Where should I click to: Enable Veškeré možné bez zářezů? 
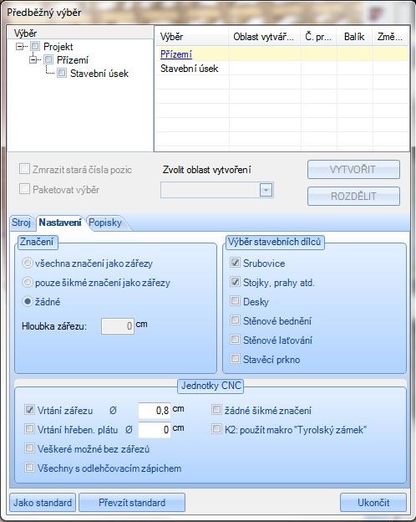point(29,448)
